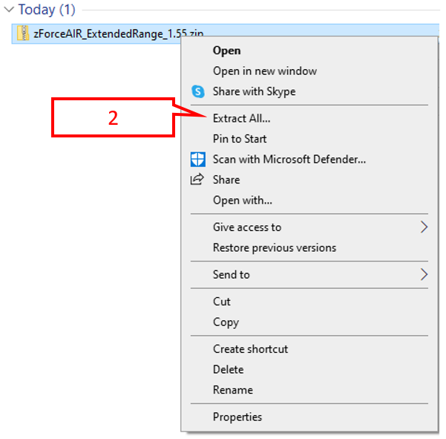Choose Pin to Start
This screenshot has width=446, height=439.
pos(240,139)
